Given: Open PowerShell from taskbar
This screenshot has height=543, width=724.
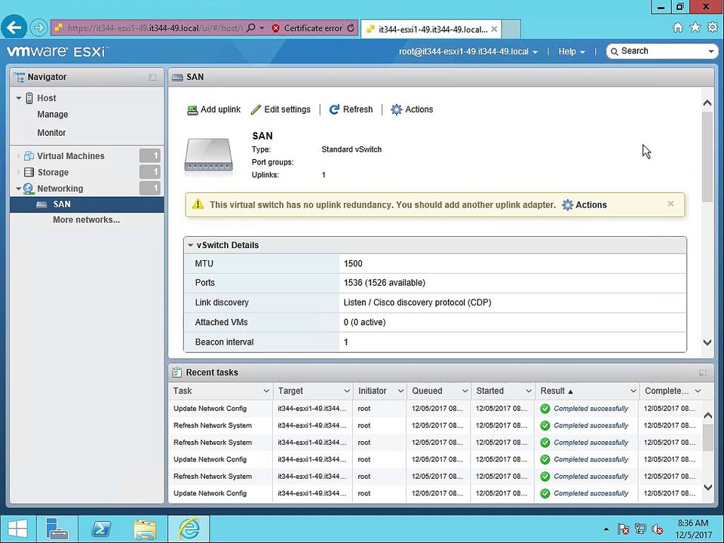Looking at the screenshot, I should click(x=101, y=529).
